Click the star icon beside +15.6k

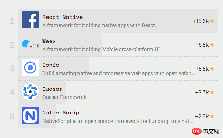[x=212, y=21]
